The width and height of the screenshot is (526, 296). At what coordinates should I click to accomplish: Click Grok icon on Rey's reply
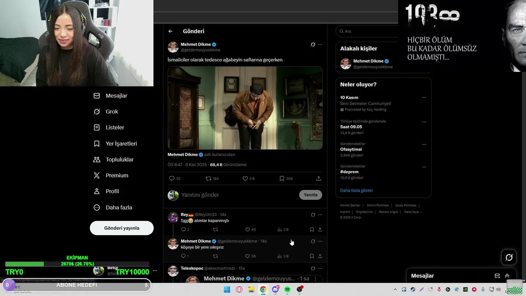point(313,215)
